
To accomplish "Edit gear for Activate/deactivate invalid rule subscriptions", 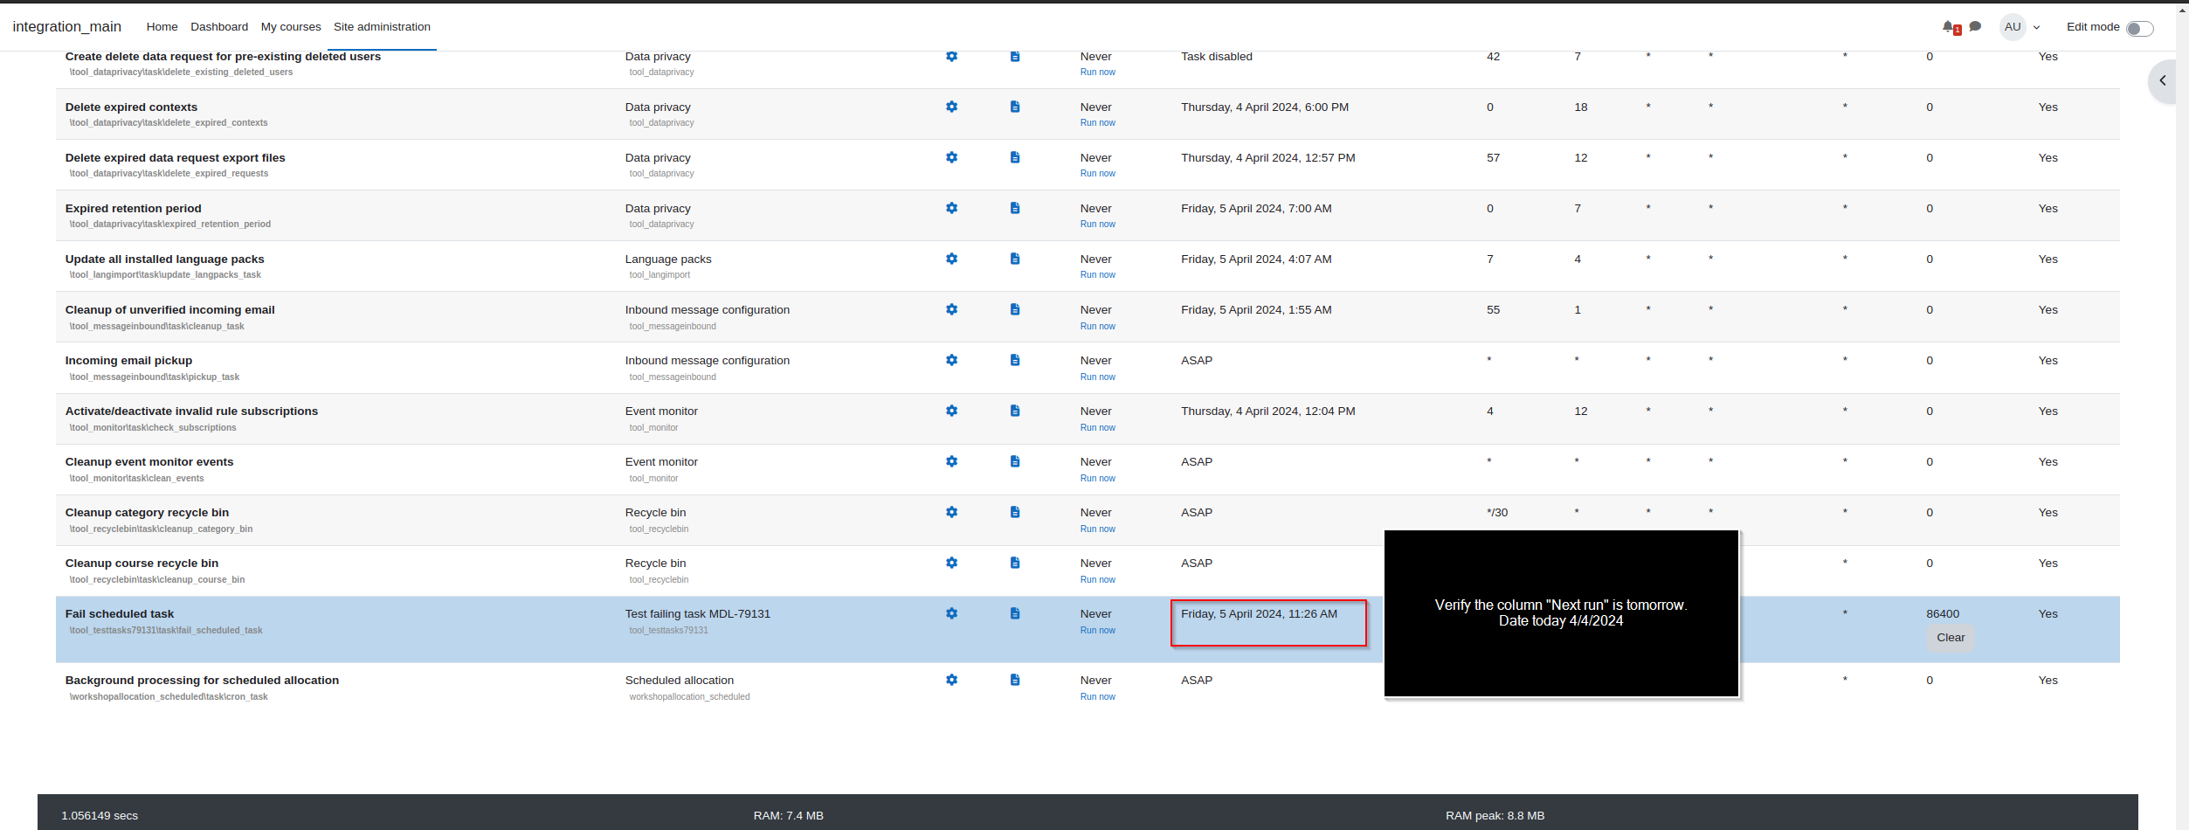I will [x=951, y=411].
